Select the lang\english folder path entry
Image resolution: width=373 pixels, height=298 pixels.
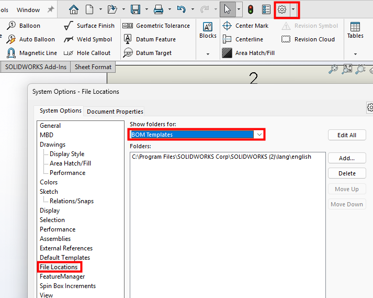click(221, 157)
